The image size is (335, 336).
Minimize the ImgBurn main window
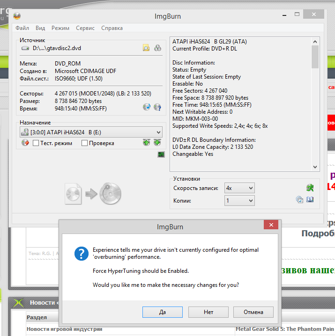coord(284,15)
